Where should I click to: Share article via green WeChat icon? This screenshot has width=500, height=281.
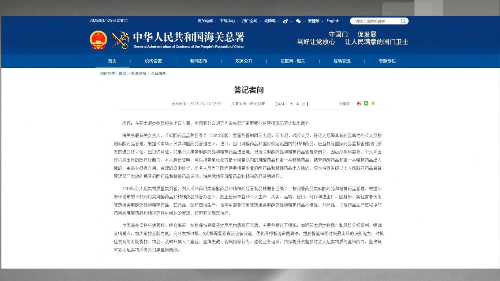click(x=366, y=104)
